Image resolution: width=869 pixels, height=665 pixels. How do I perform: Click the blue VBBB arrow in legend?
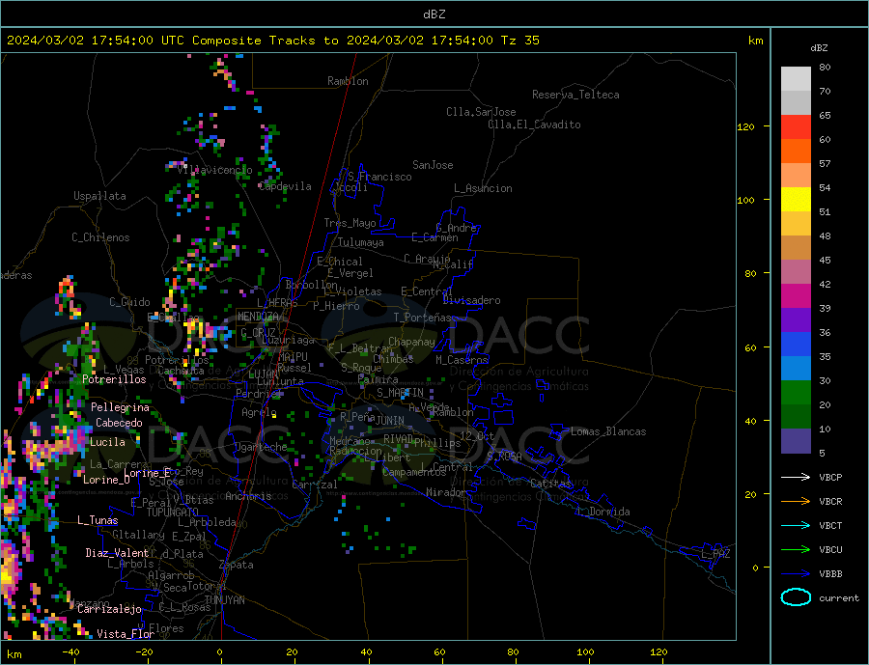(796, 574)
